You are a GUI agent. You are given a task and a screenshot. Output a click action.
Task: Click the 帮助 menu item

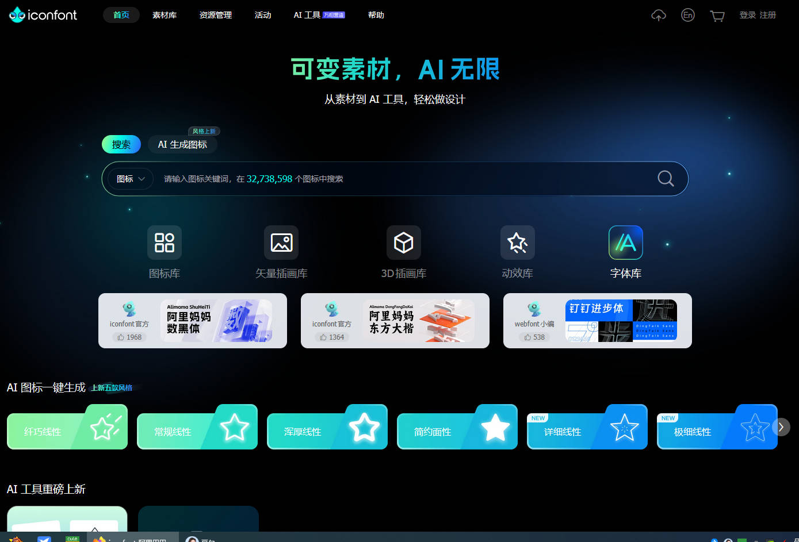click(x=376, y=15)
